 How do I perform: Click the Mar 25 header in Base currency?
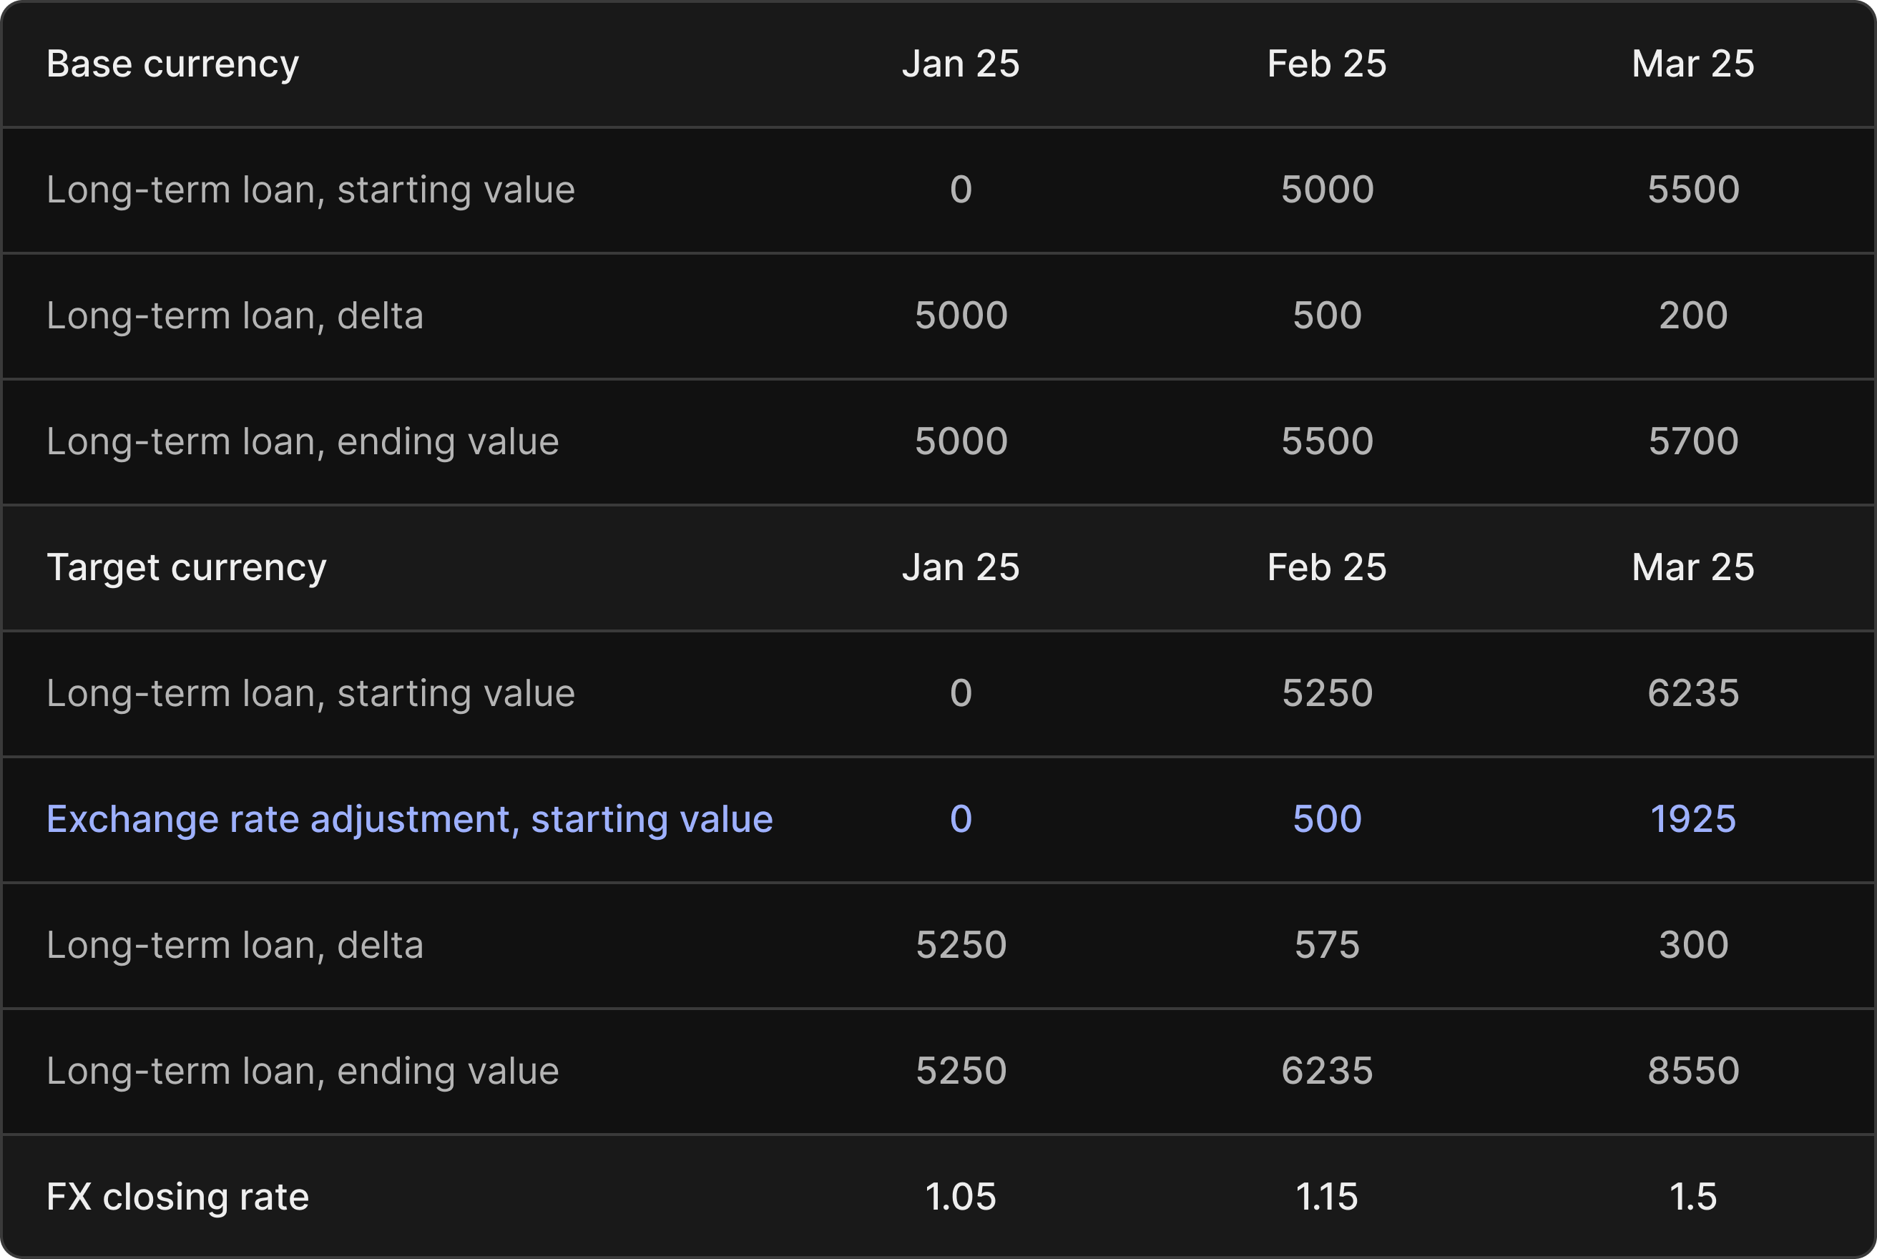(1692, 64)
